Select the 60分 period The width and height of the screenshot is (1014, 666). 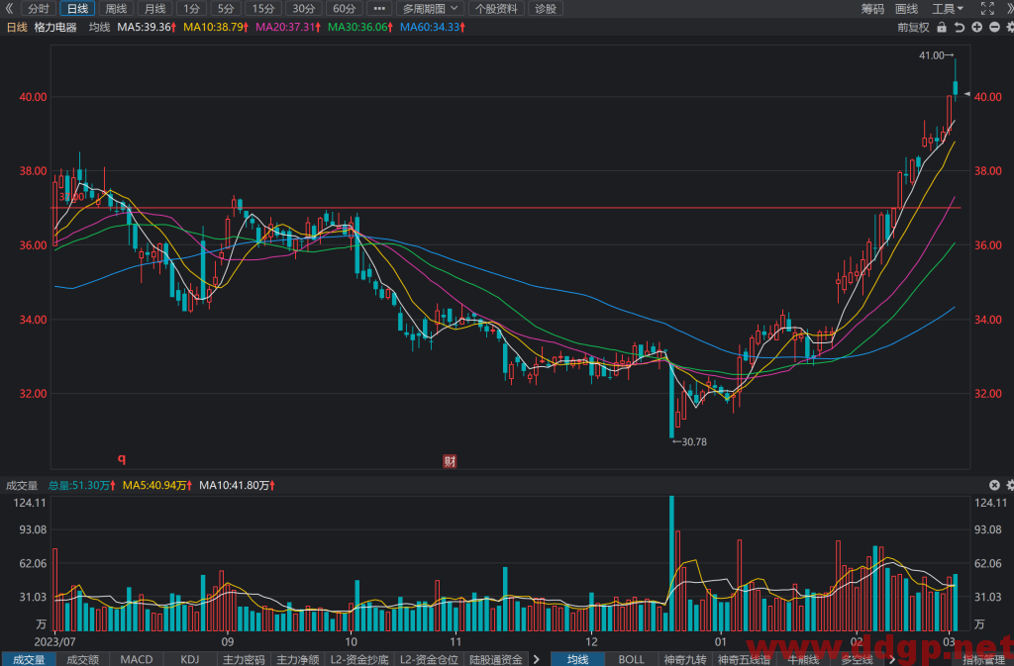pyautogui.click(x=344, y=8)
